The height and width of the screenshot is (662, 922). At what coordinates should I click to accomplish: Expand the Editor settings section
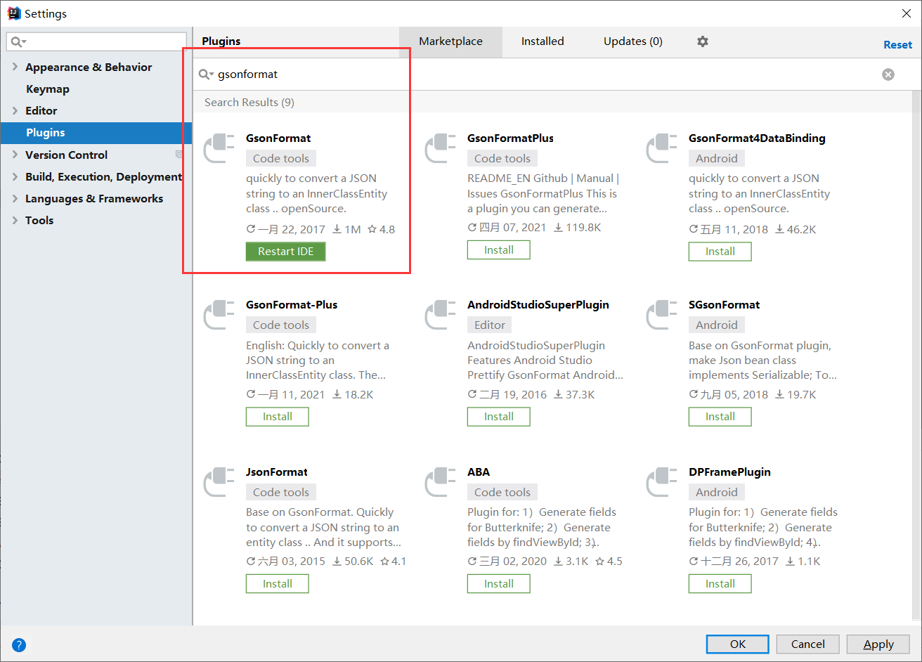pyautogui.click(x=15, y=110)
